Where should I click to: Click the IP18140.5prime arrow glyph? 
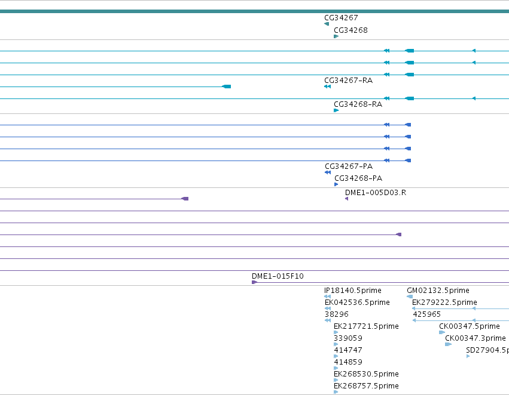pos(328,297)
